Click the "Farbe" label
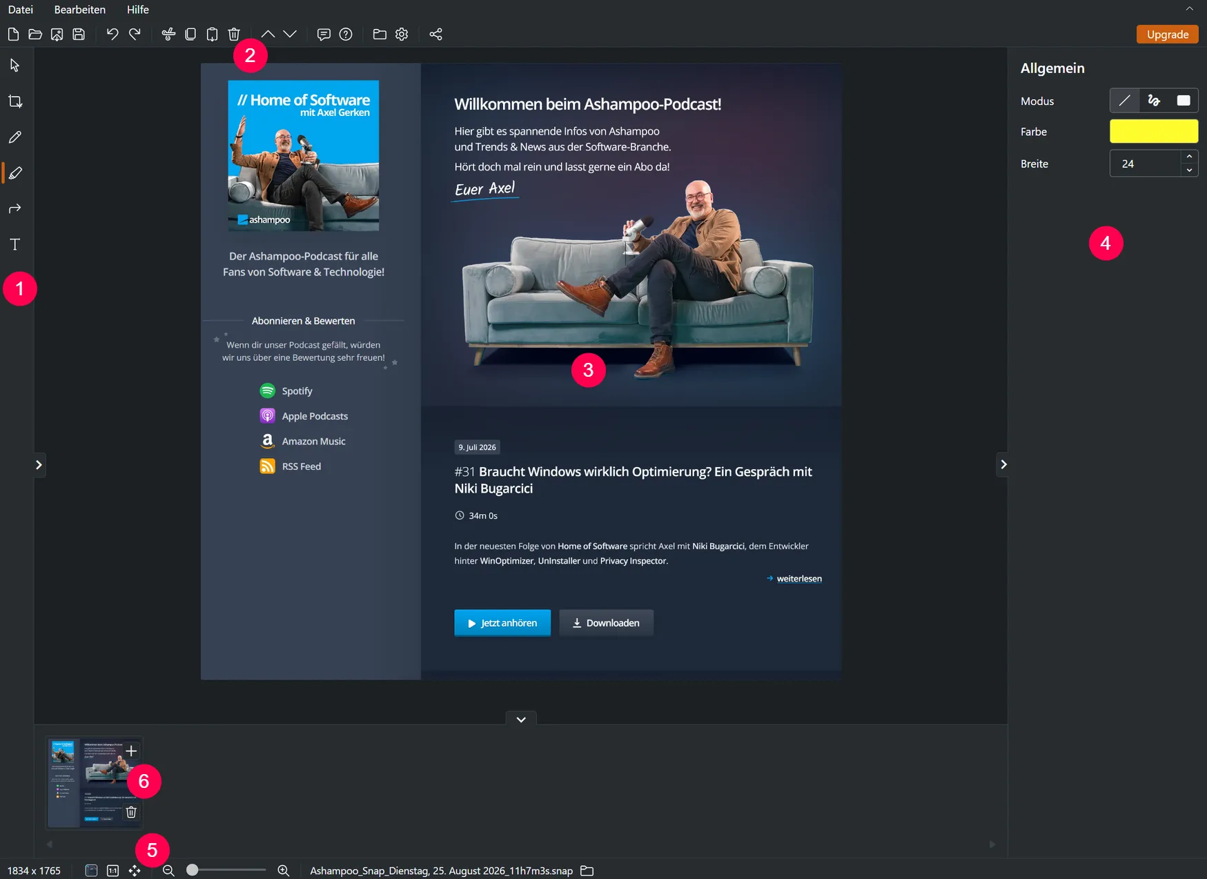The image size is (1207, 879). pyautogui.click(x=1034, y=132)
